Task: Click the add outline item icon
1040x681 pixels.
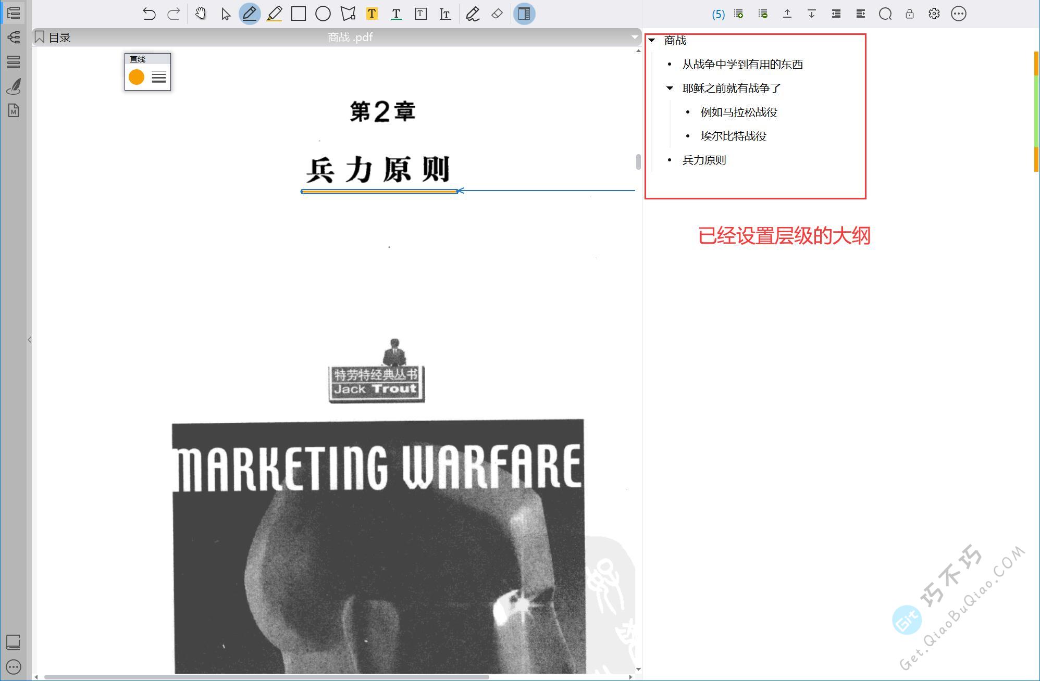Action: 738,14
